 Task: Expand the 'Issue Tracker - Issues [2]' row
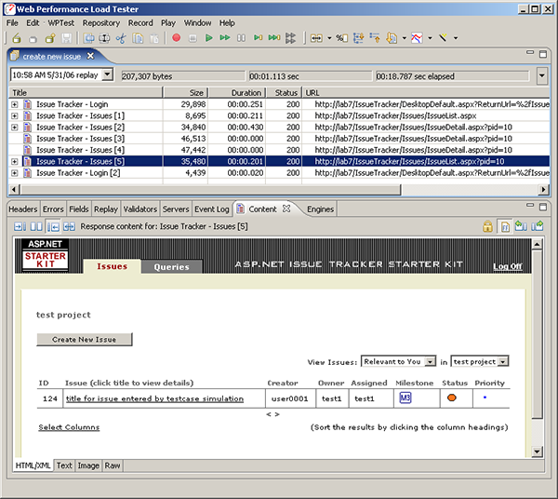tap(14, 128)
